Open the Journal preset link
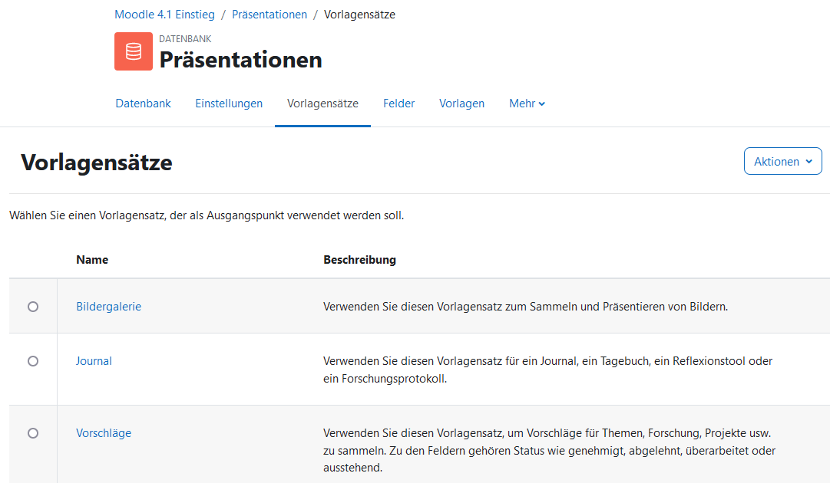 pos(94,361)
